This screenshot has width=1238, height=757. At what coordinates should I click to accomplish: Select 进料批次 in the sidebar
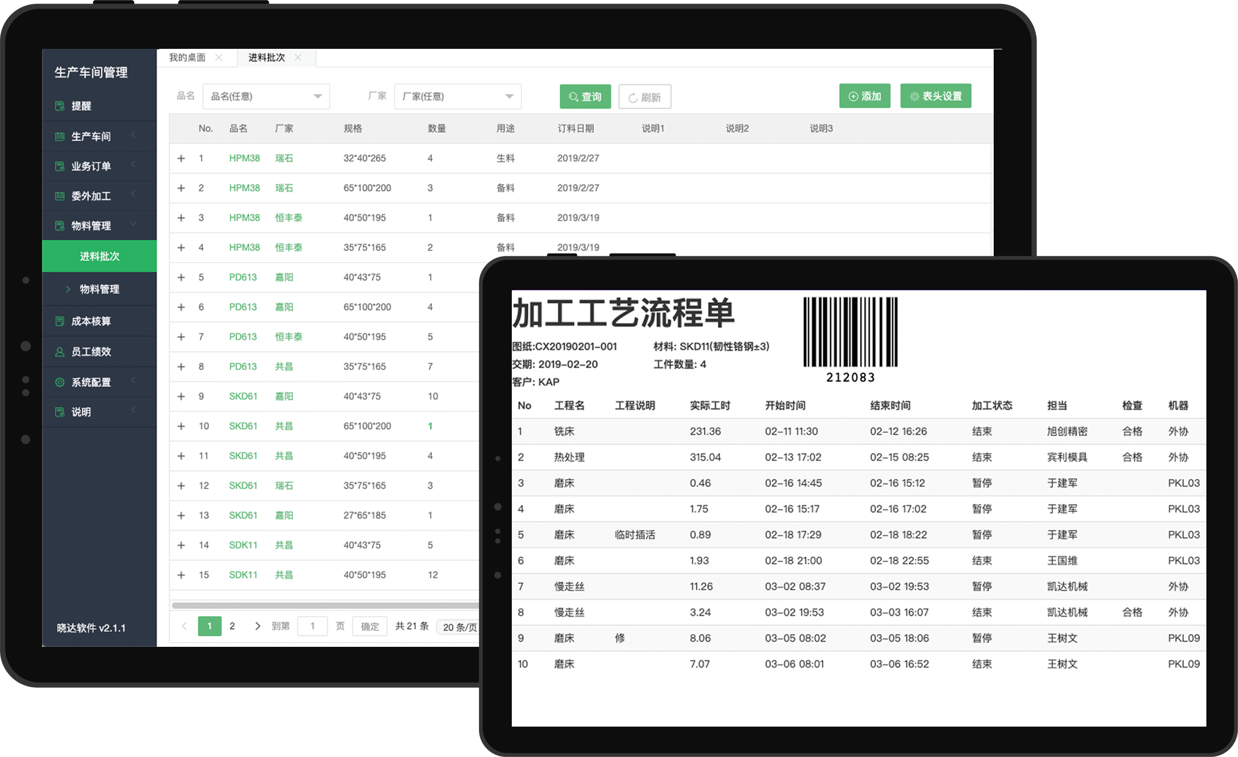click(99, 256)
